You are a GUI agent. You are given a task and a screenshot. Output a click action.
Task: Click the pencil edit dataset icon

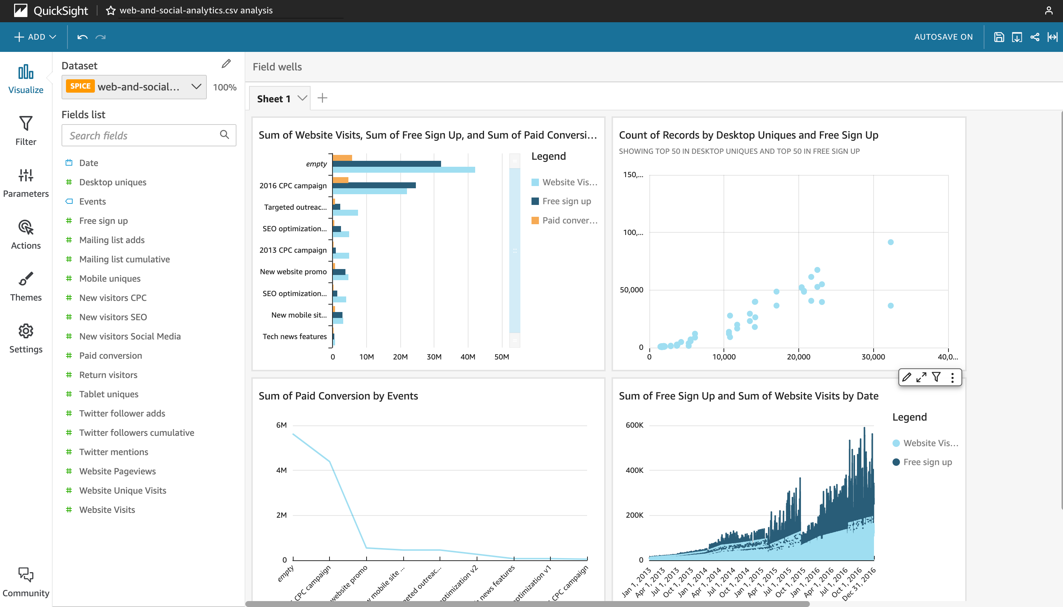pos(226,64)
